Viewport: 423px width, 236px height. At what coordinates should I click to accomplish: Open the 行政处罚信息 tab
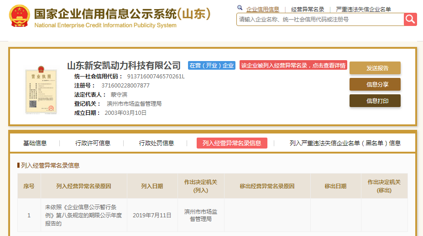[157, 143]
